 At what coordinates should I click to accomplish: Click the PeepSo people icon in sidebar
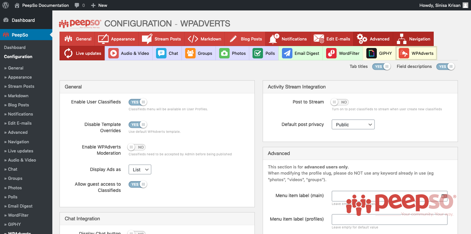point(6,35)
